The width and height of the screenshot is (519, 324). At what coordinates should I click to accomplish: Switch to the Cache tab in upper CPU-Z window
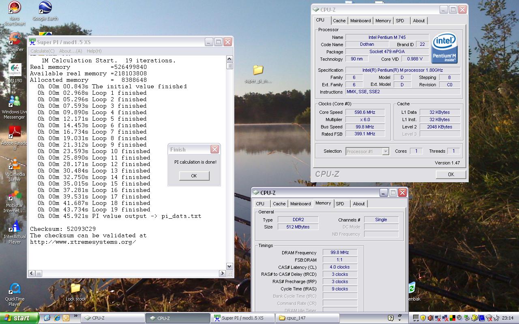coord(339,21)
